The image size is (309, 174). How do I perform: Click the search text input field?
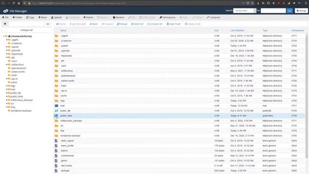[x=273, y=11]
